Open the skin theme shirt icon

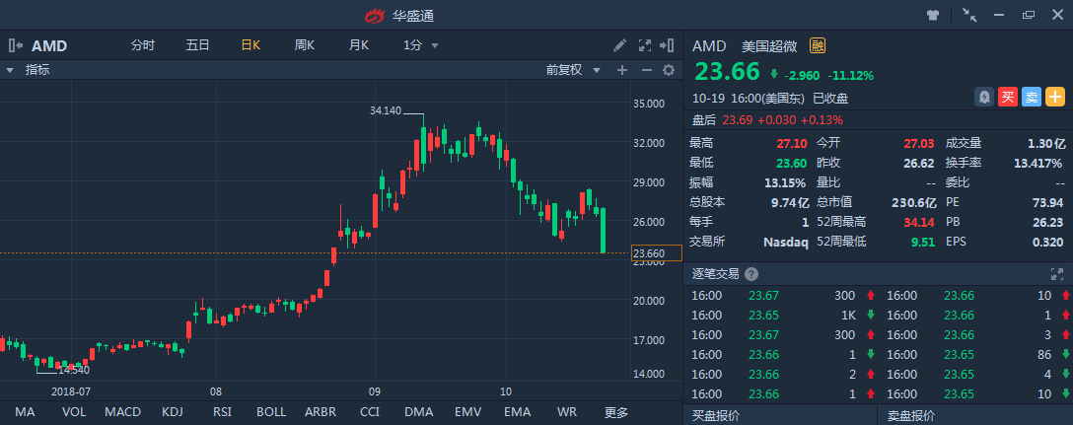pos(932,15)
